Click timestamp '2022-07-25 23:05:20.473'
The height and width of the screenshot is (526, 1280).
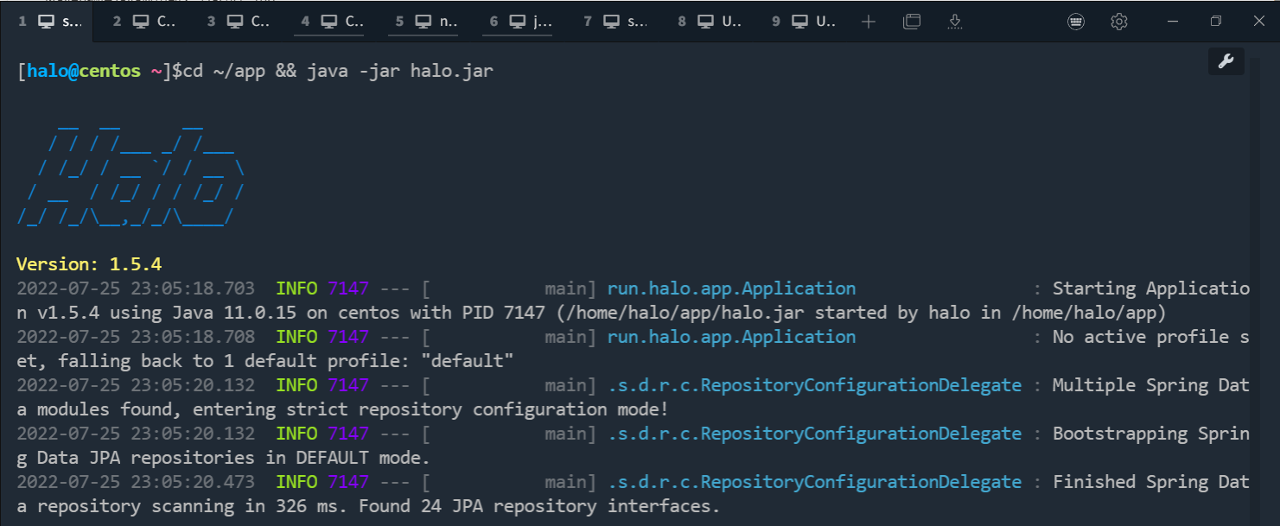[136, 482]
